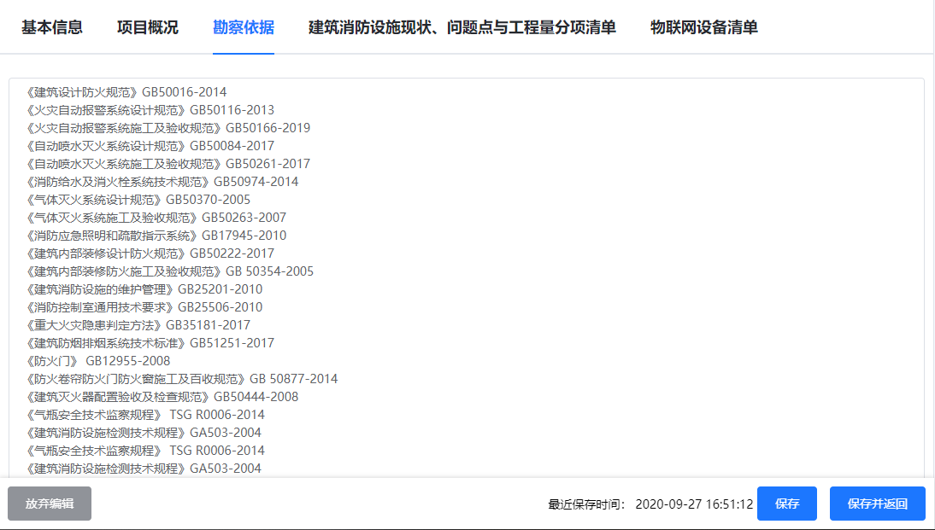Click the 建筑防烟排烟系统技术标准 GB51251-2017 line
This screenshot has width=935, height=530.
click(150, 343)
